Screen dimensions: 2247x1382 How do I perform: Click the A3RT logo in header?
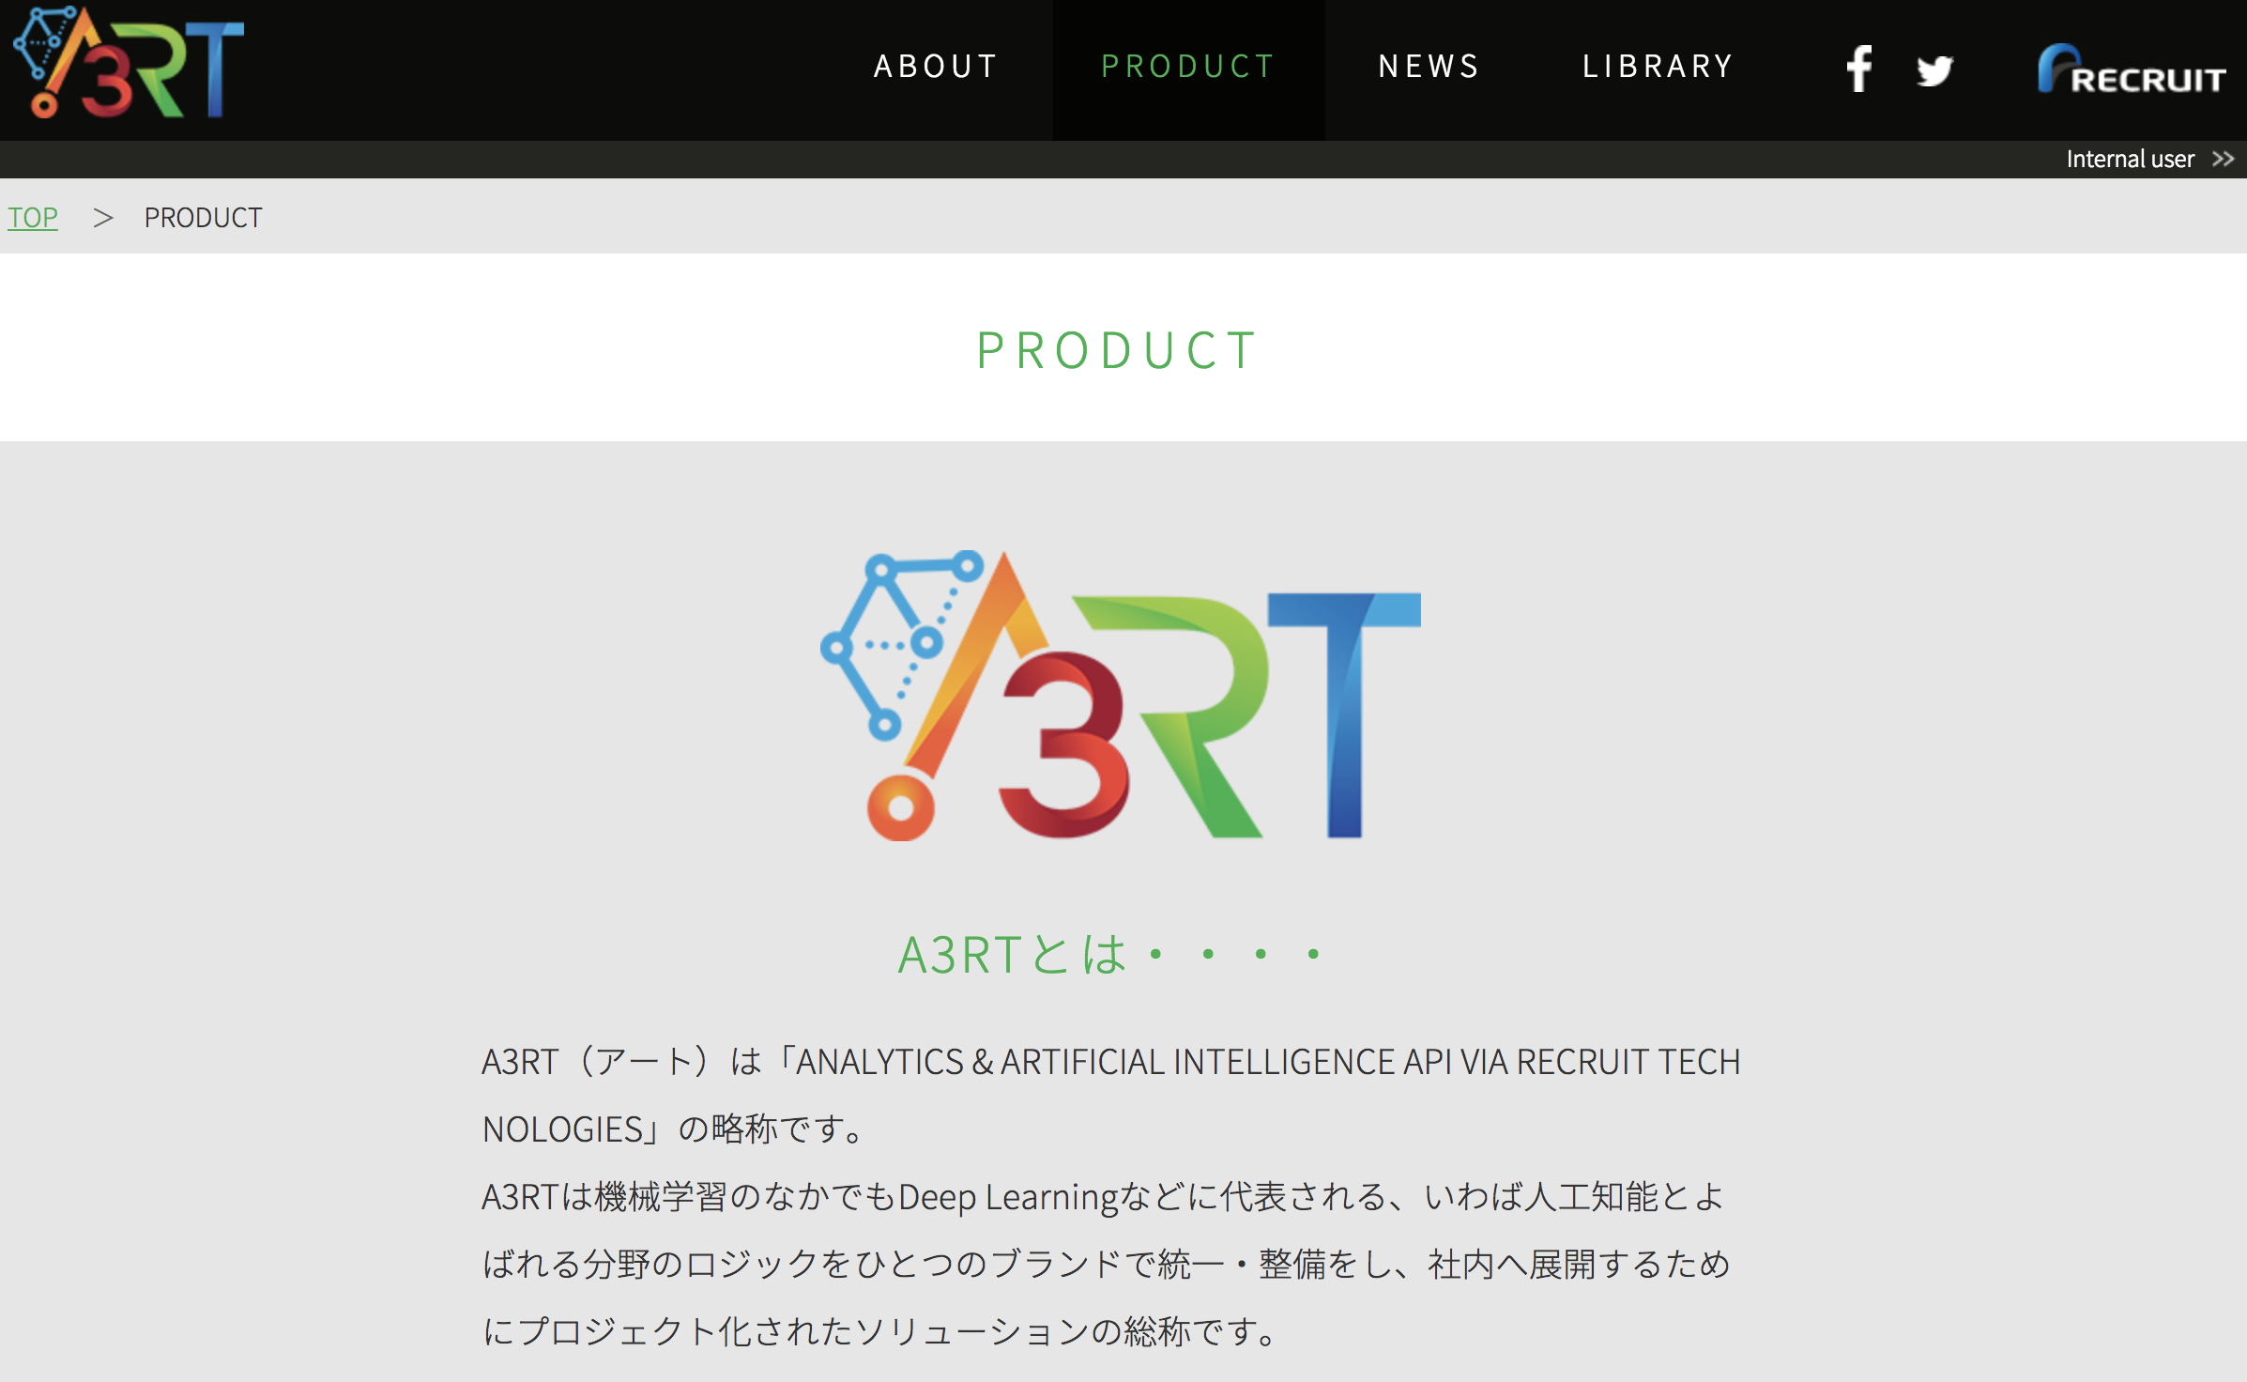pos(129,62)
